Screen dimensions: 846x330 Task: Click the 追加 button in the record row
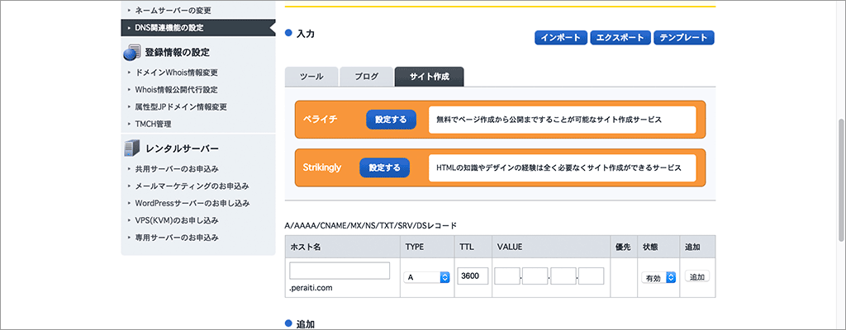pos(697,276)
